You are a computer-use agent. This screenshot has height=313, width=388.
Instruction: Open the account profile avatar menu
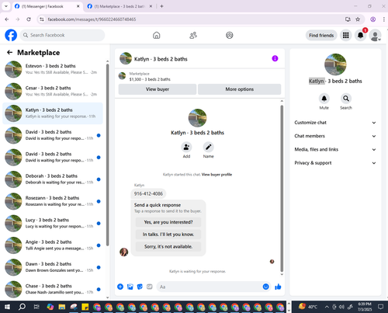(375, 35)
